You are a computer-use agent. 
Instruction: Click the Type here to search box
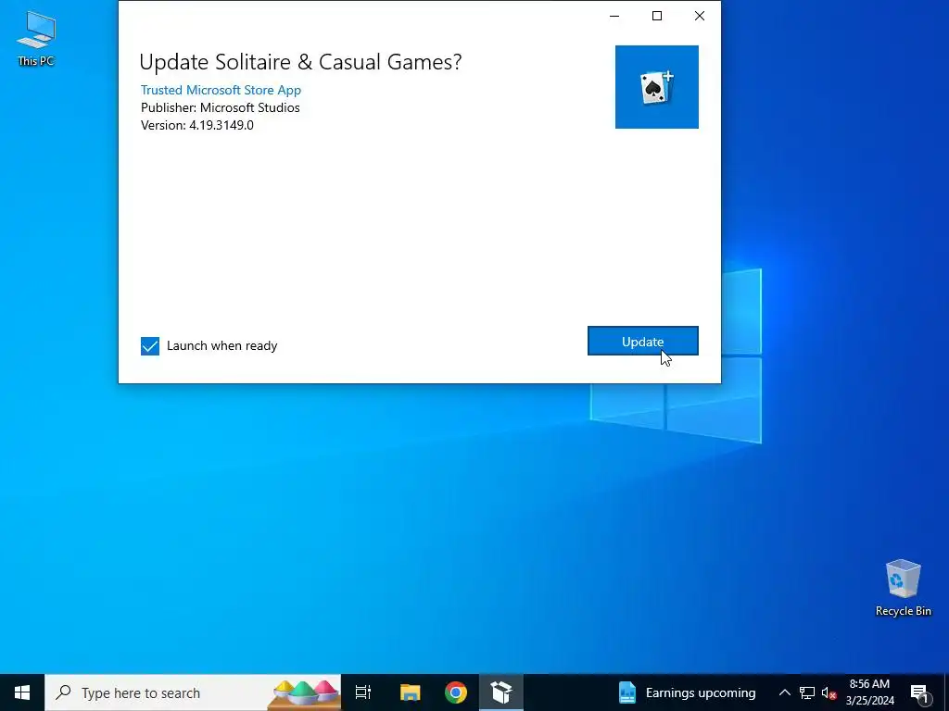coord(193,692)
